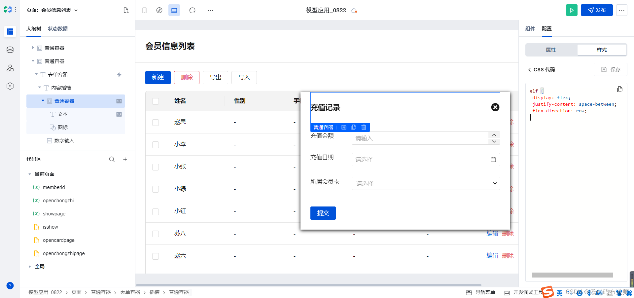Viewport: 634px width, 298px height.
Task: Click the refresh canvas icon
Action: tap(193, 10)
